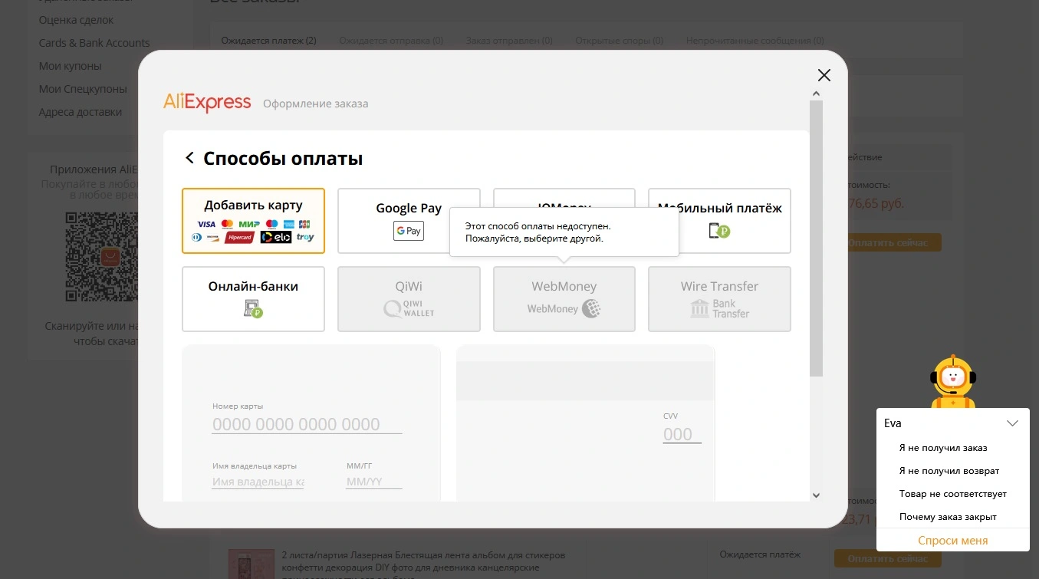Click the Troy card logo

point(305,238)
